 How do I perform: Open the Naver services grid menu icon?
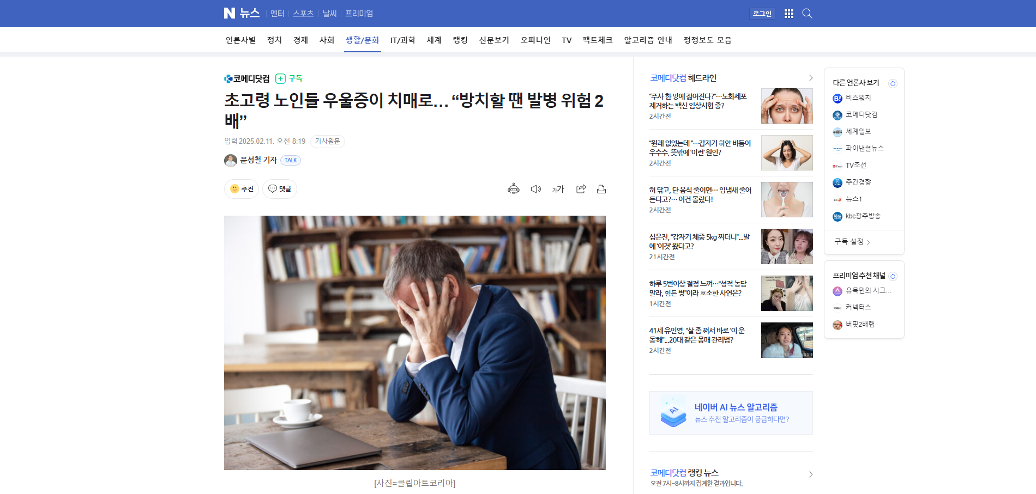pyautogui.click(x=788, y=14)
